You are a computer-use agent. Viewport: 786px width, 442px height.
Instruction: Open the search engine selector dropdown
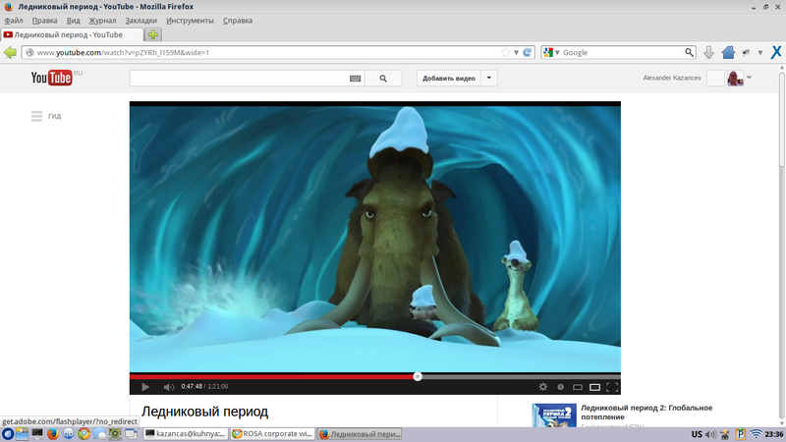tap(551, 53)
